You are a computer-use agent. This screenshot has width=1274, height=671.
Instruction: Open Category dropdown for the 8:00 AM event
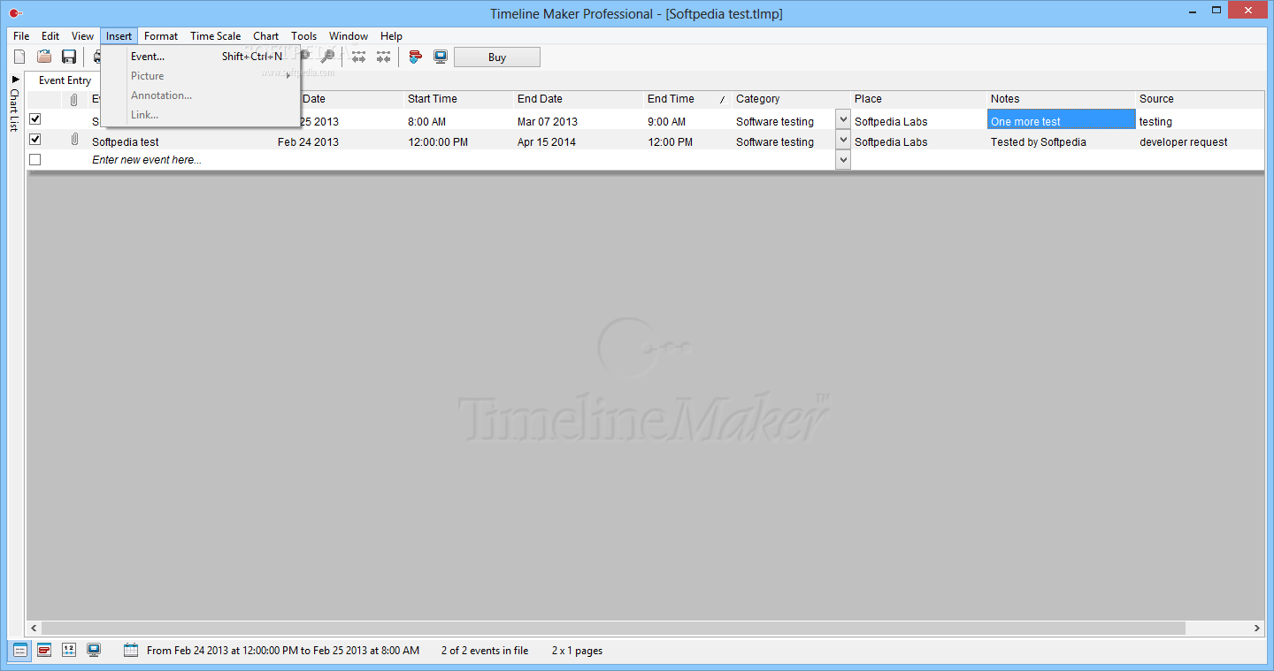843,119
